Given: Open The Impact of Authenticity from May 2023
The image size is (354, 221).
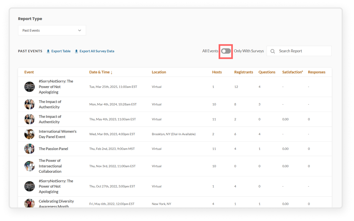Looking at the screenshot, I should pos(50,119).
